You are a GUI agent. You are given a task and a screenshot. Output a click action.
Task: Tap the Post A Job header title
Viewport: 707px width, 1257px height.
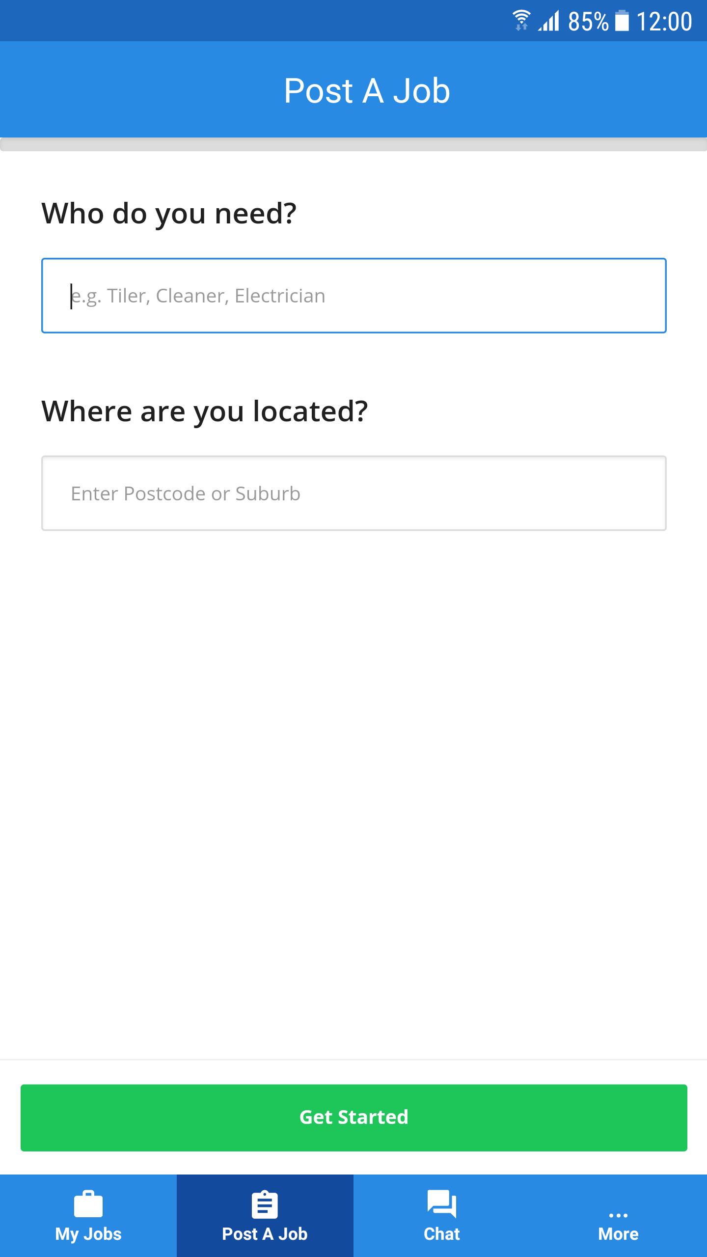tap(366, 90)
